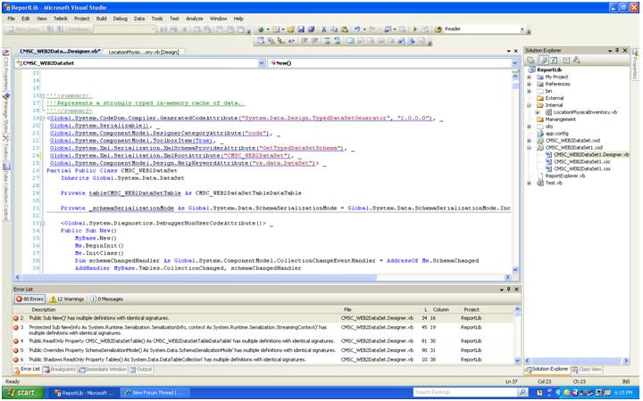Open the Build menu
643x401 pixels.
pos(101,19)
